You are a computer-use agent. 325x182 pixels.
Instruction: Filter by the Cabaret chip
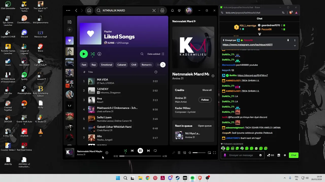(x=122, y=65)
